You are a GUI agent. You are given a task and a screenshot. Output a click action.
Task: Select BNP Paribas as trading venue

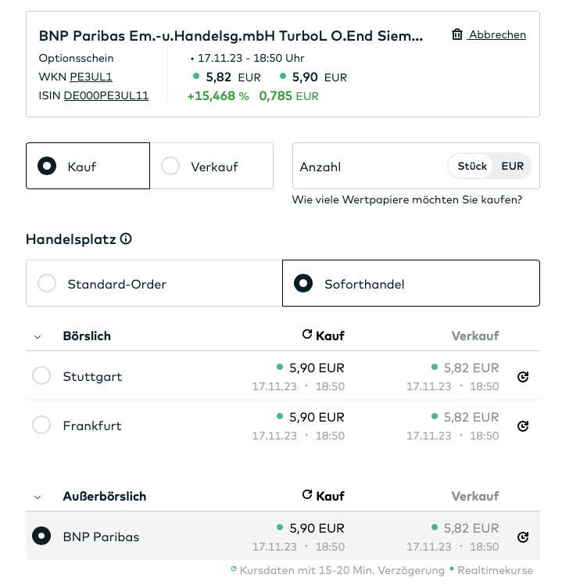pos(41,537)
